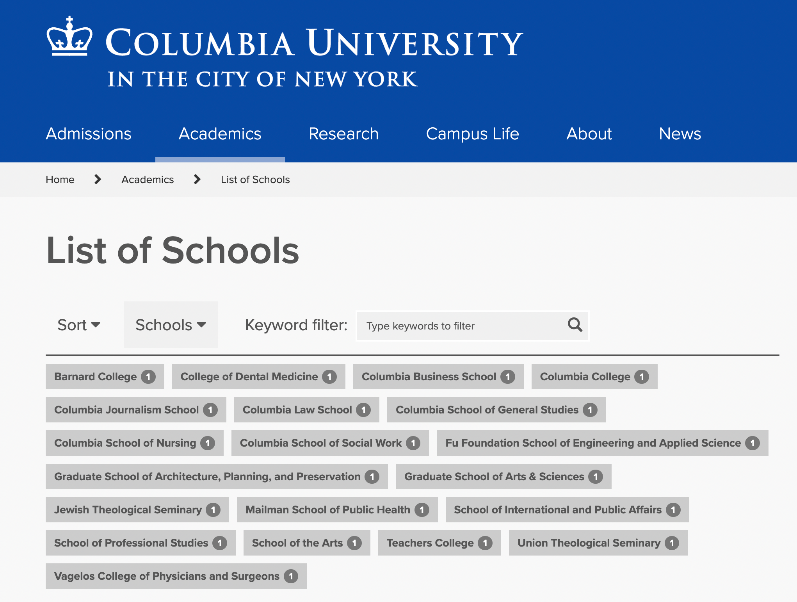This screenshot has width=797, height=602.
Task: Choose Graduate School of Arts & Sciences tag
Action: pos(503,477)
